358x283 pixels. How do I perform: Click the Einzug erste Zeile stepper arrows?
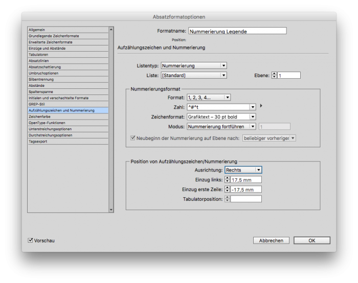227,190
